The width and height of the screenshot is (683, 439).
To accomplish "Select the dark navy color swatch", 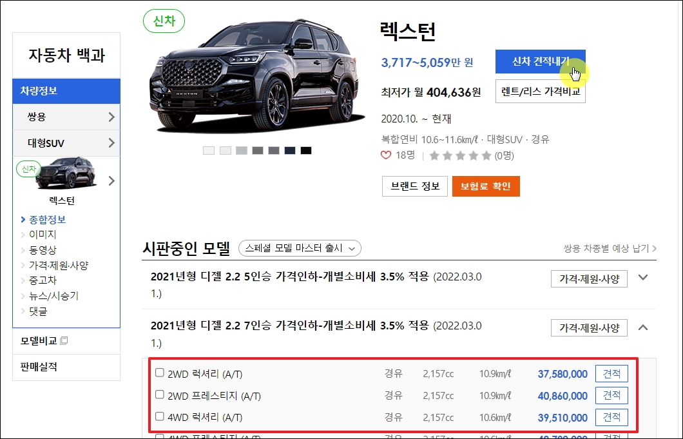I will [290, 150].
